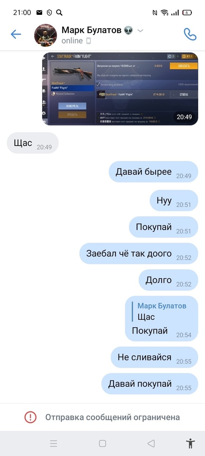Image resolution: width=205 pixels, height=456 pixels.
Task: Open Android recent apps menu button
Action: [x=54, y=443]
